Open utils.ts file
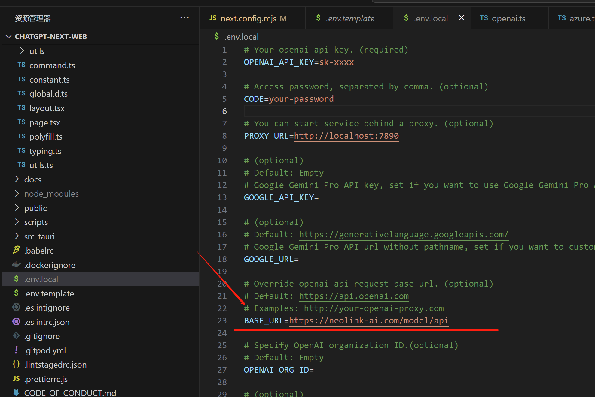595x397 pixels. [x=41, y=165]
